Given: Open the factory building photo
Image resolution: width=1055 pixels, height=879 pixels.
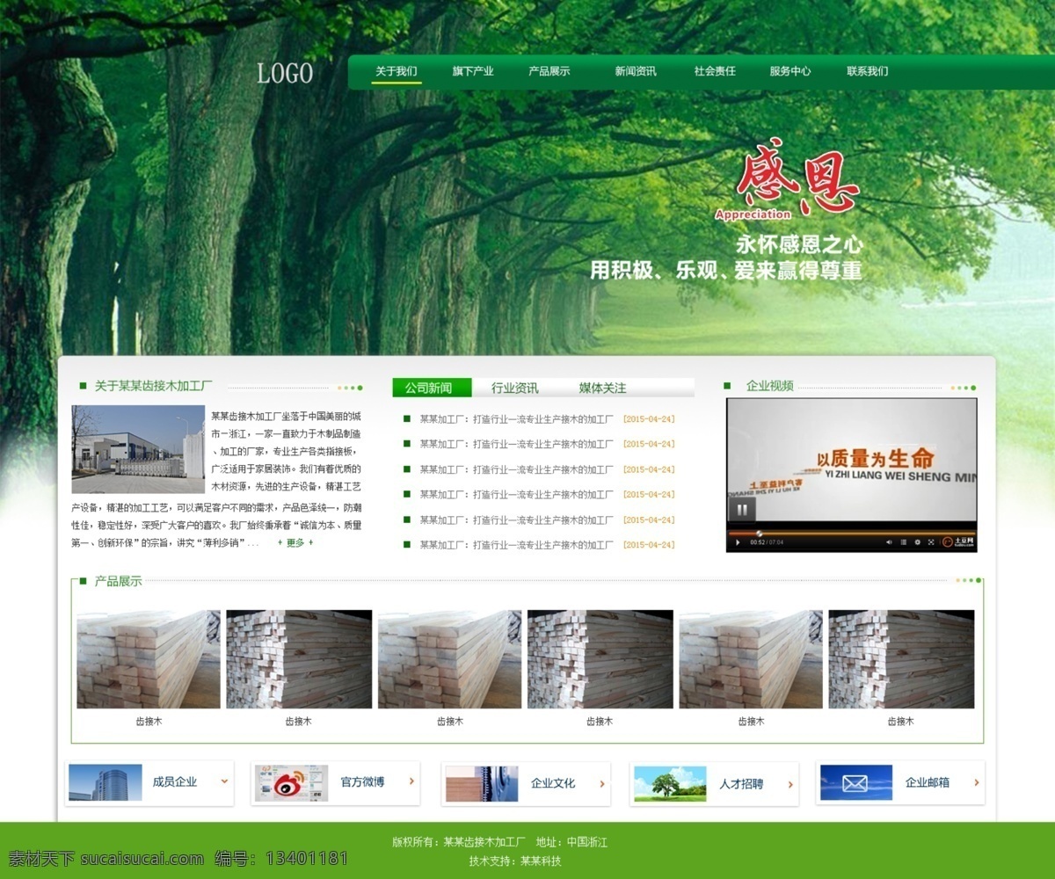Looking at the screenshot, I should coord(138,449).
